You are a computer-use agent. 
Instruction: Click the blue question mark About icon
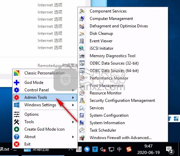pos(17,137)
